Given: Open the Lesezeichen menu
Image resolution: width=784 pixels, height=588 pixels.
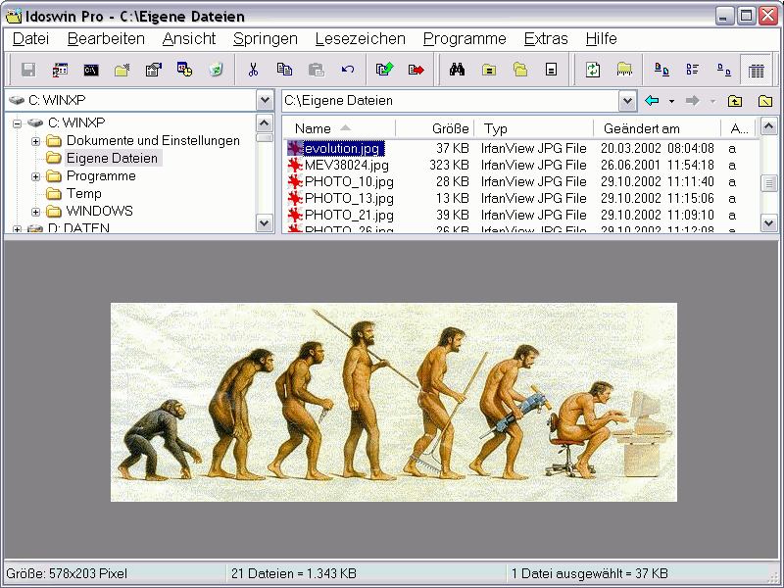Looking at the screenshot, I should pos(360,38).
